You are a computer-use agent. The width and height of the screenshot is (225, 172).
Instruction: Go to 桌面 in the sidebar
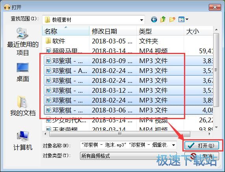point(23,73)
